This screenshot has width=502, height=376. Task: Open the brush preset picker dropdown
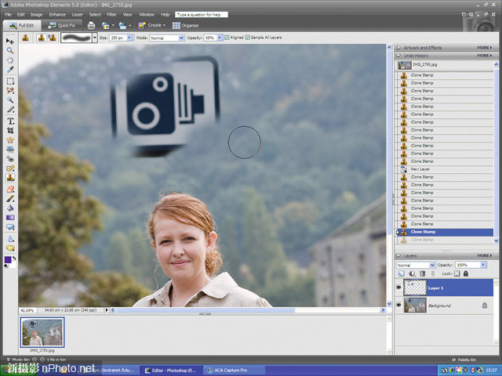[95, 38]
